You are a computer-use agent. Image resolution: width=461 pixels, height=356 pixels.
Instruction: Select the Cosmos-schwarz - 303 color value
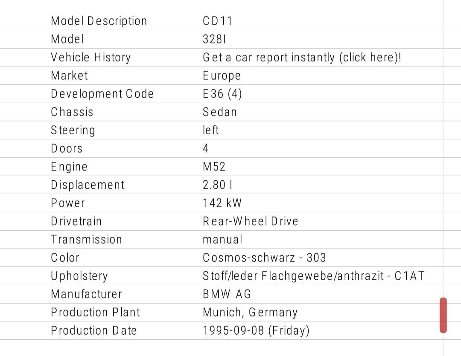pos(264,258)
